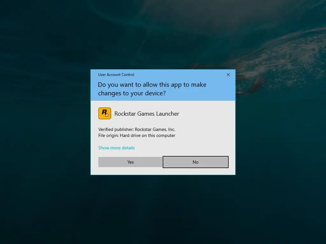326x244 pixels.
Task: Click the allow this app question heading
Action: 152,89
